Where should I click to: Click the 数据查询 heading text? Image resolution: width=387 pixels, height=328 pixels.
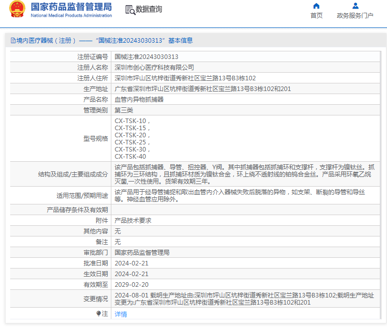(149, 9)
